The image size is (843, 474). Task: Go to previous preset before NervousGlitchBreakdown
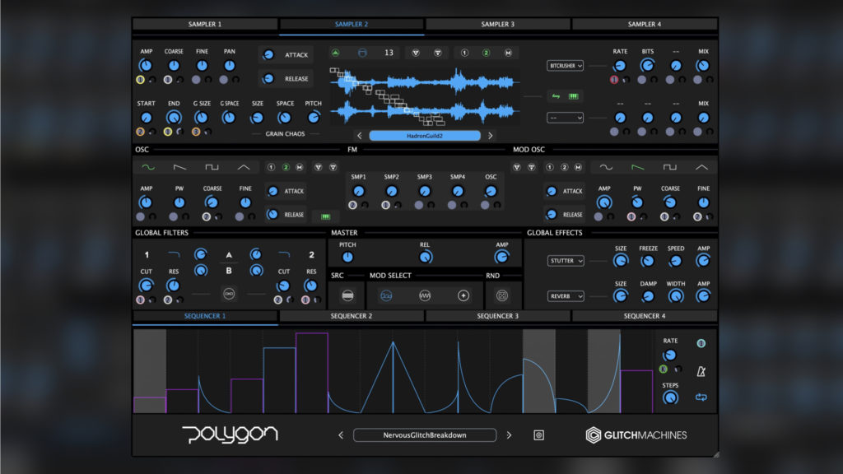point(340,435)
